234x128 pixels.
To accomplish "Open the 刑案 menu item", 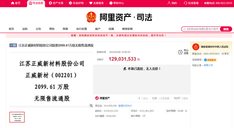I will 66,29.
